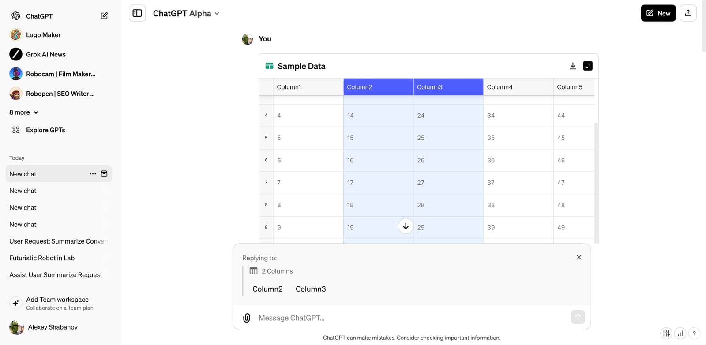Toggle the sidebar with the panel icon
The width and height of the screenshot is (706, 345).
[x=137, y=13]
